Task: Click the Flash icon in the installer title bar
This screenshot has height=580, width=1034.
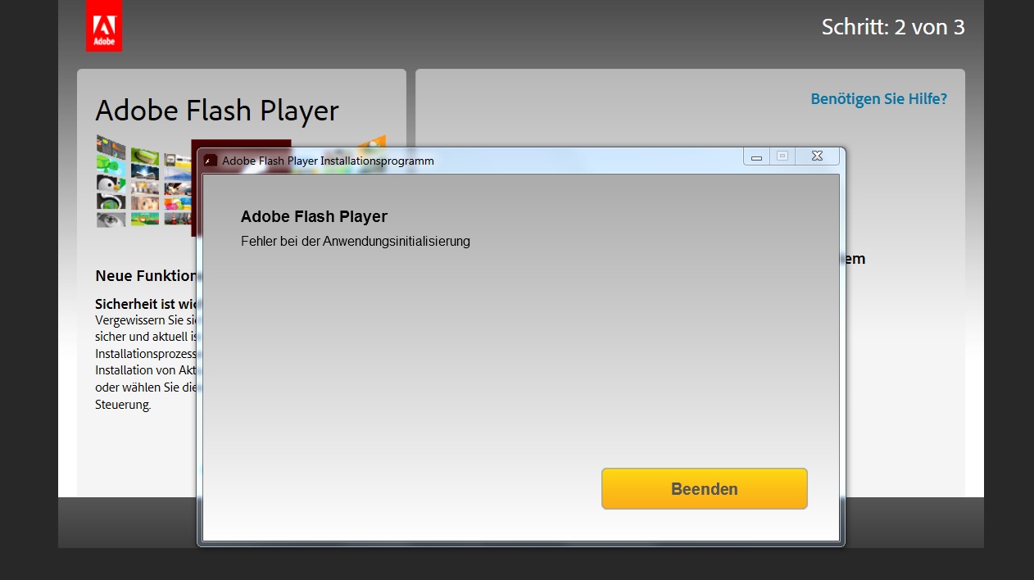Action: [211, 161]
